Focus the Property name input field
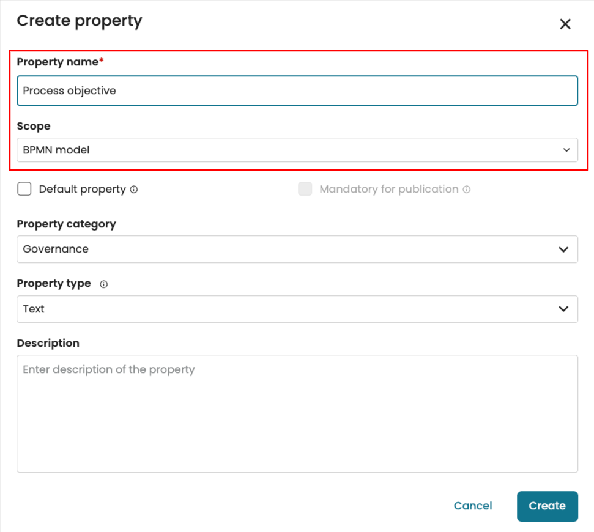The width and height of the screenshot is (594, 532). point(297,91)
